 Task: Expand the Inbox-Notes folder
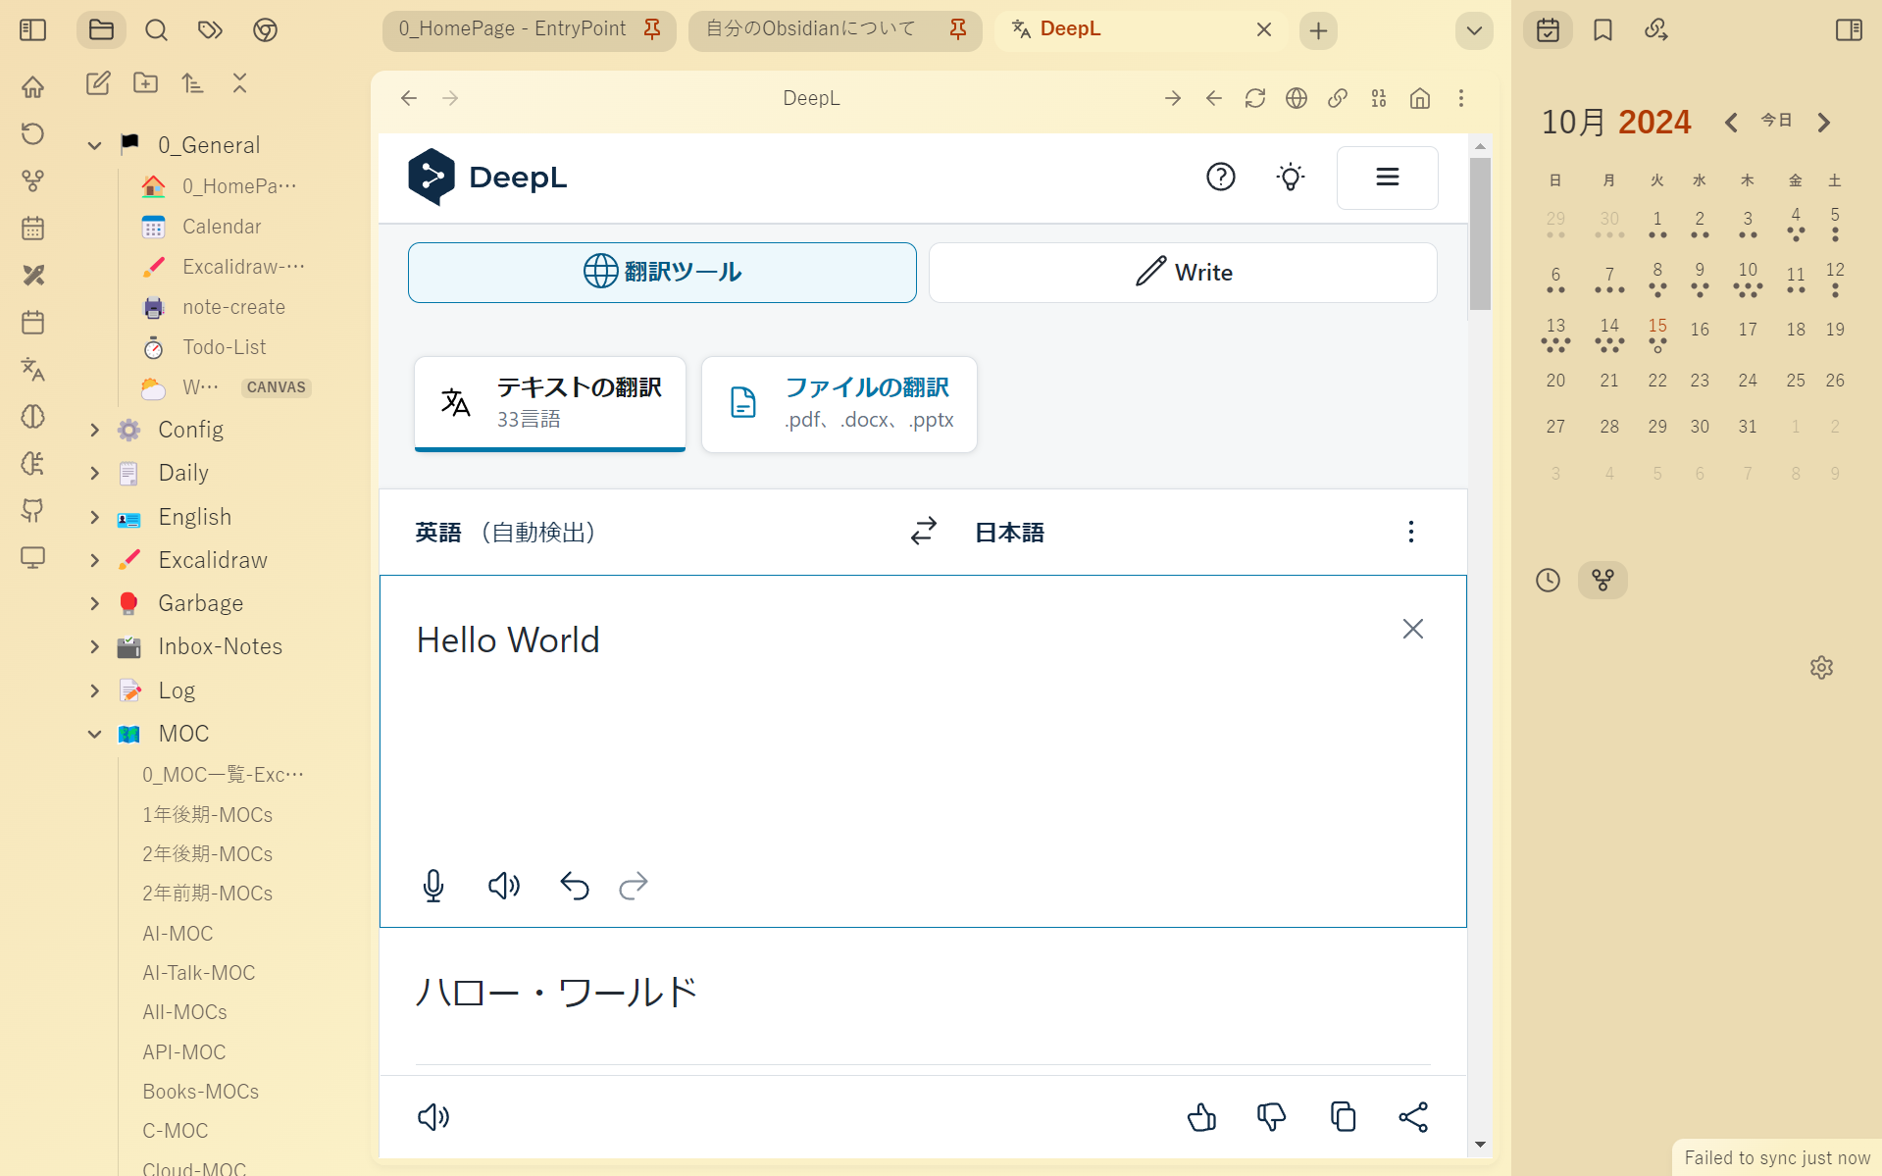tap(94, 646)
